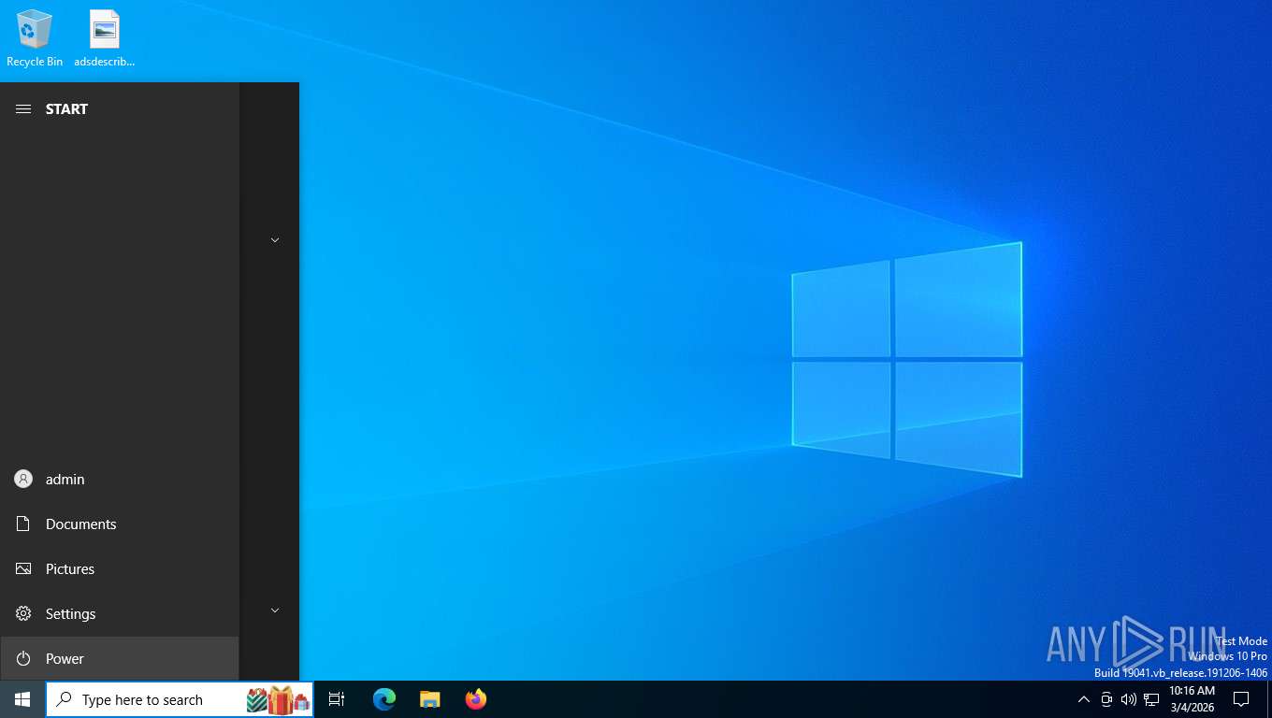Launch Firefox from taskbar
The height and width of the screenshot is (718, 1272).
point(476,699)
